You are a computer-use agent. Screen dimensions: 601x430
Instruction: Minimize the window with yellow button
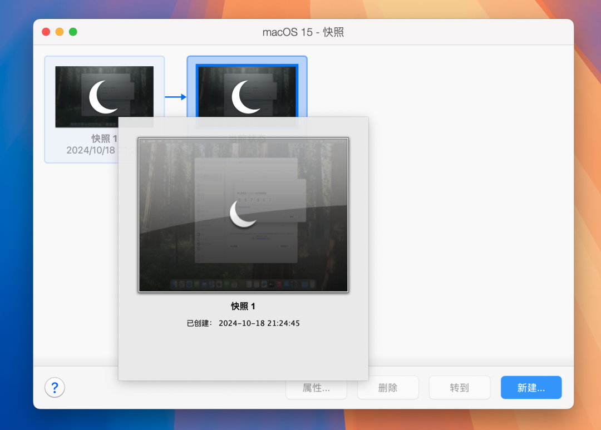tap(60, 32)
